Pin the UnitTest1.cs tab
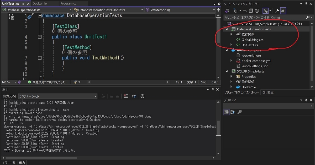 coord(23,4)
